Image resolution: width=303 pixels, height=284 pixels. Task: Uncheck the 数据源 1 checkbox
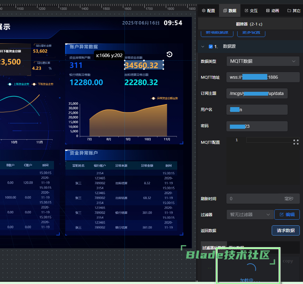coord(211,47)
